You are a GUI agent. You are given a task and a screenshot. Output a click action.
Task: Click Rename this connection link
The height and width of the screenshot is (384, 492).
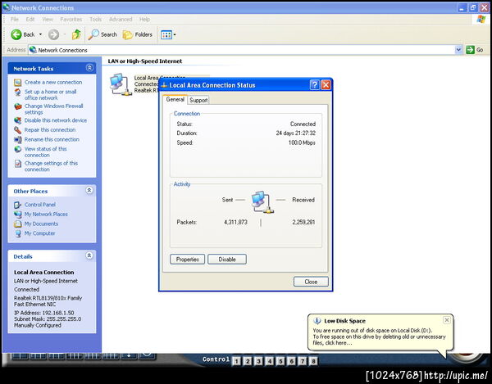52,139
